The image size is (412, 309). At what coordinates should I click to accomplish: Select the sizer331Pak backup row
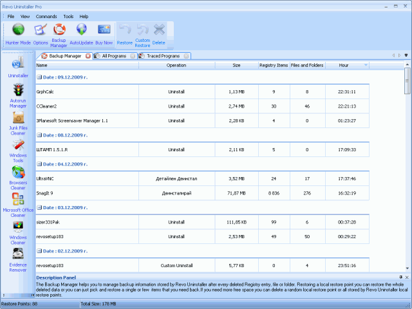[202, 222]
